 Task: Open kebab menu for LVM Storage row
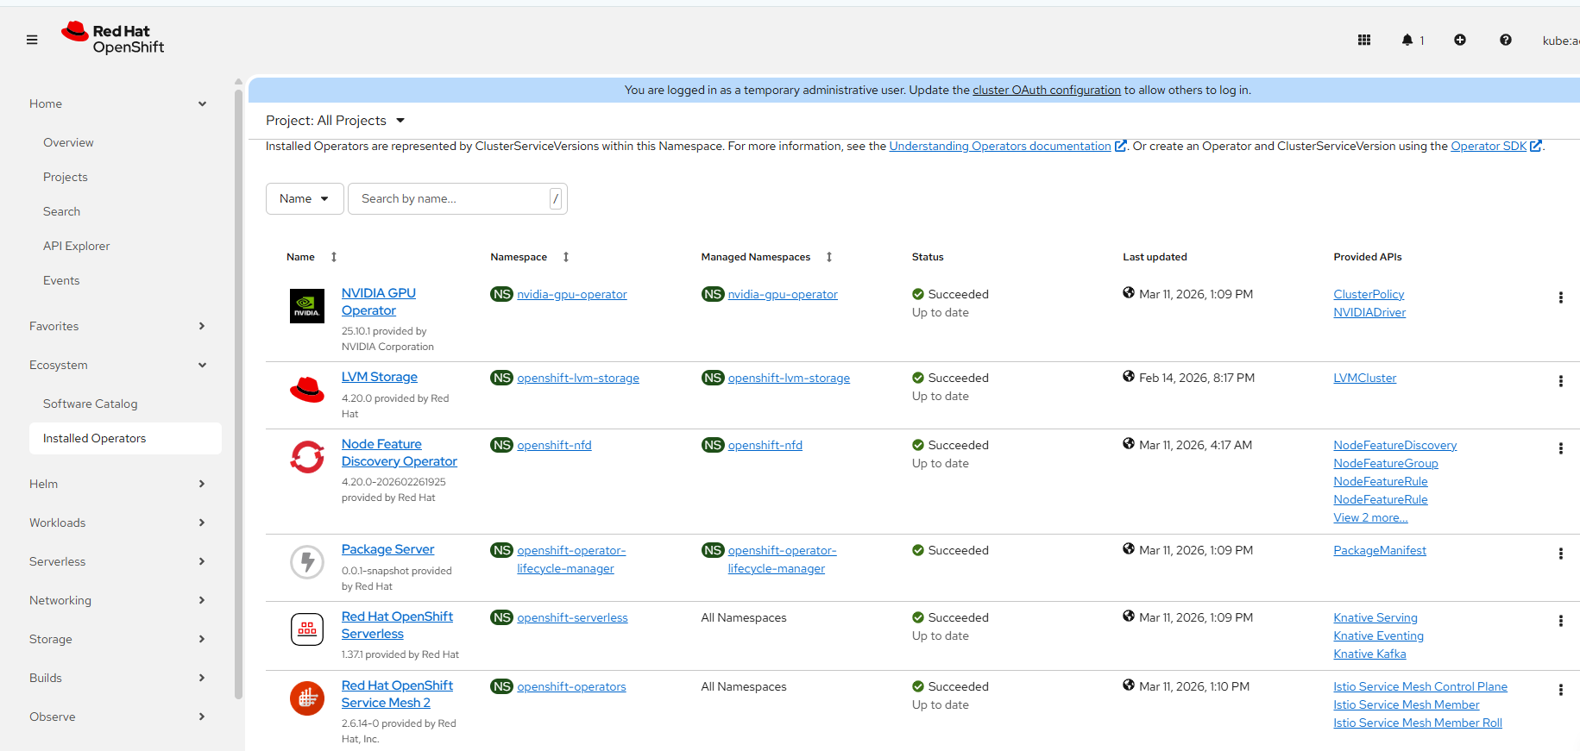[1560, 381]
